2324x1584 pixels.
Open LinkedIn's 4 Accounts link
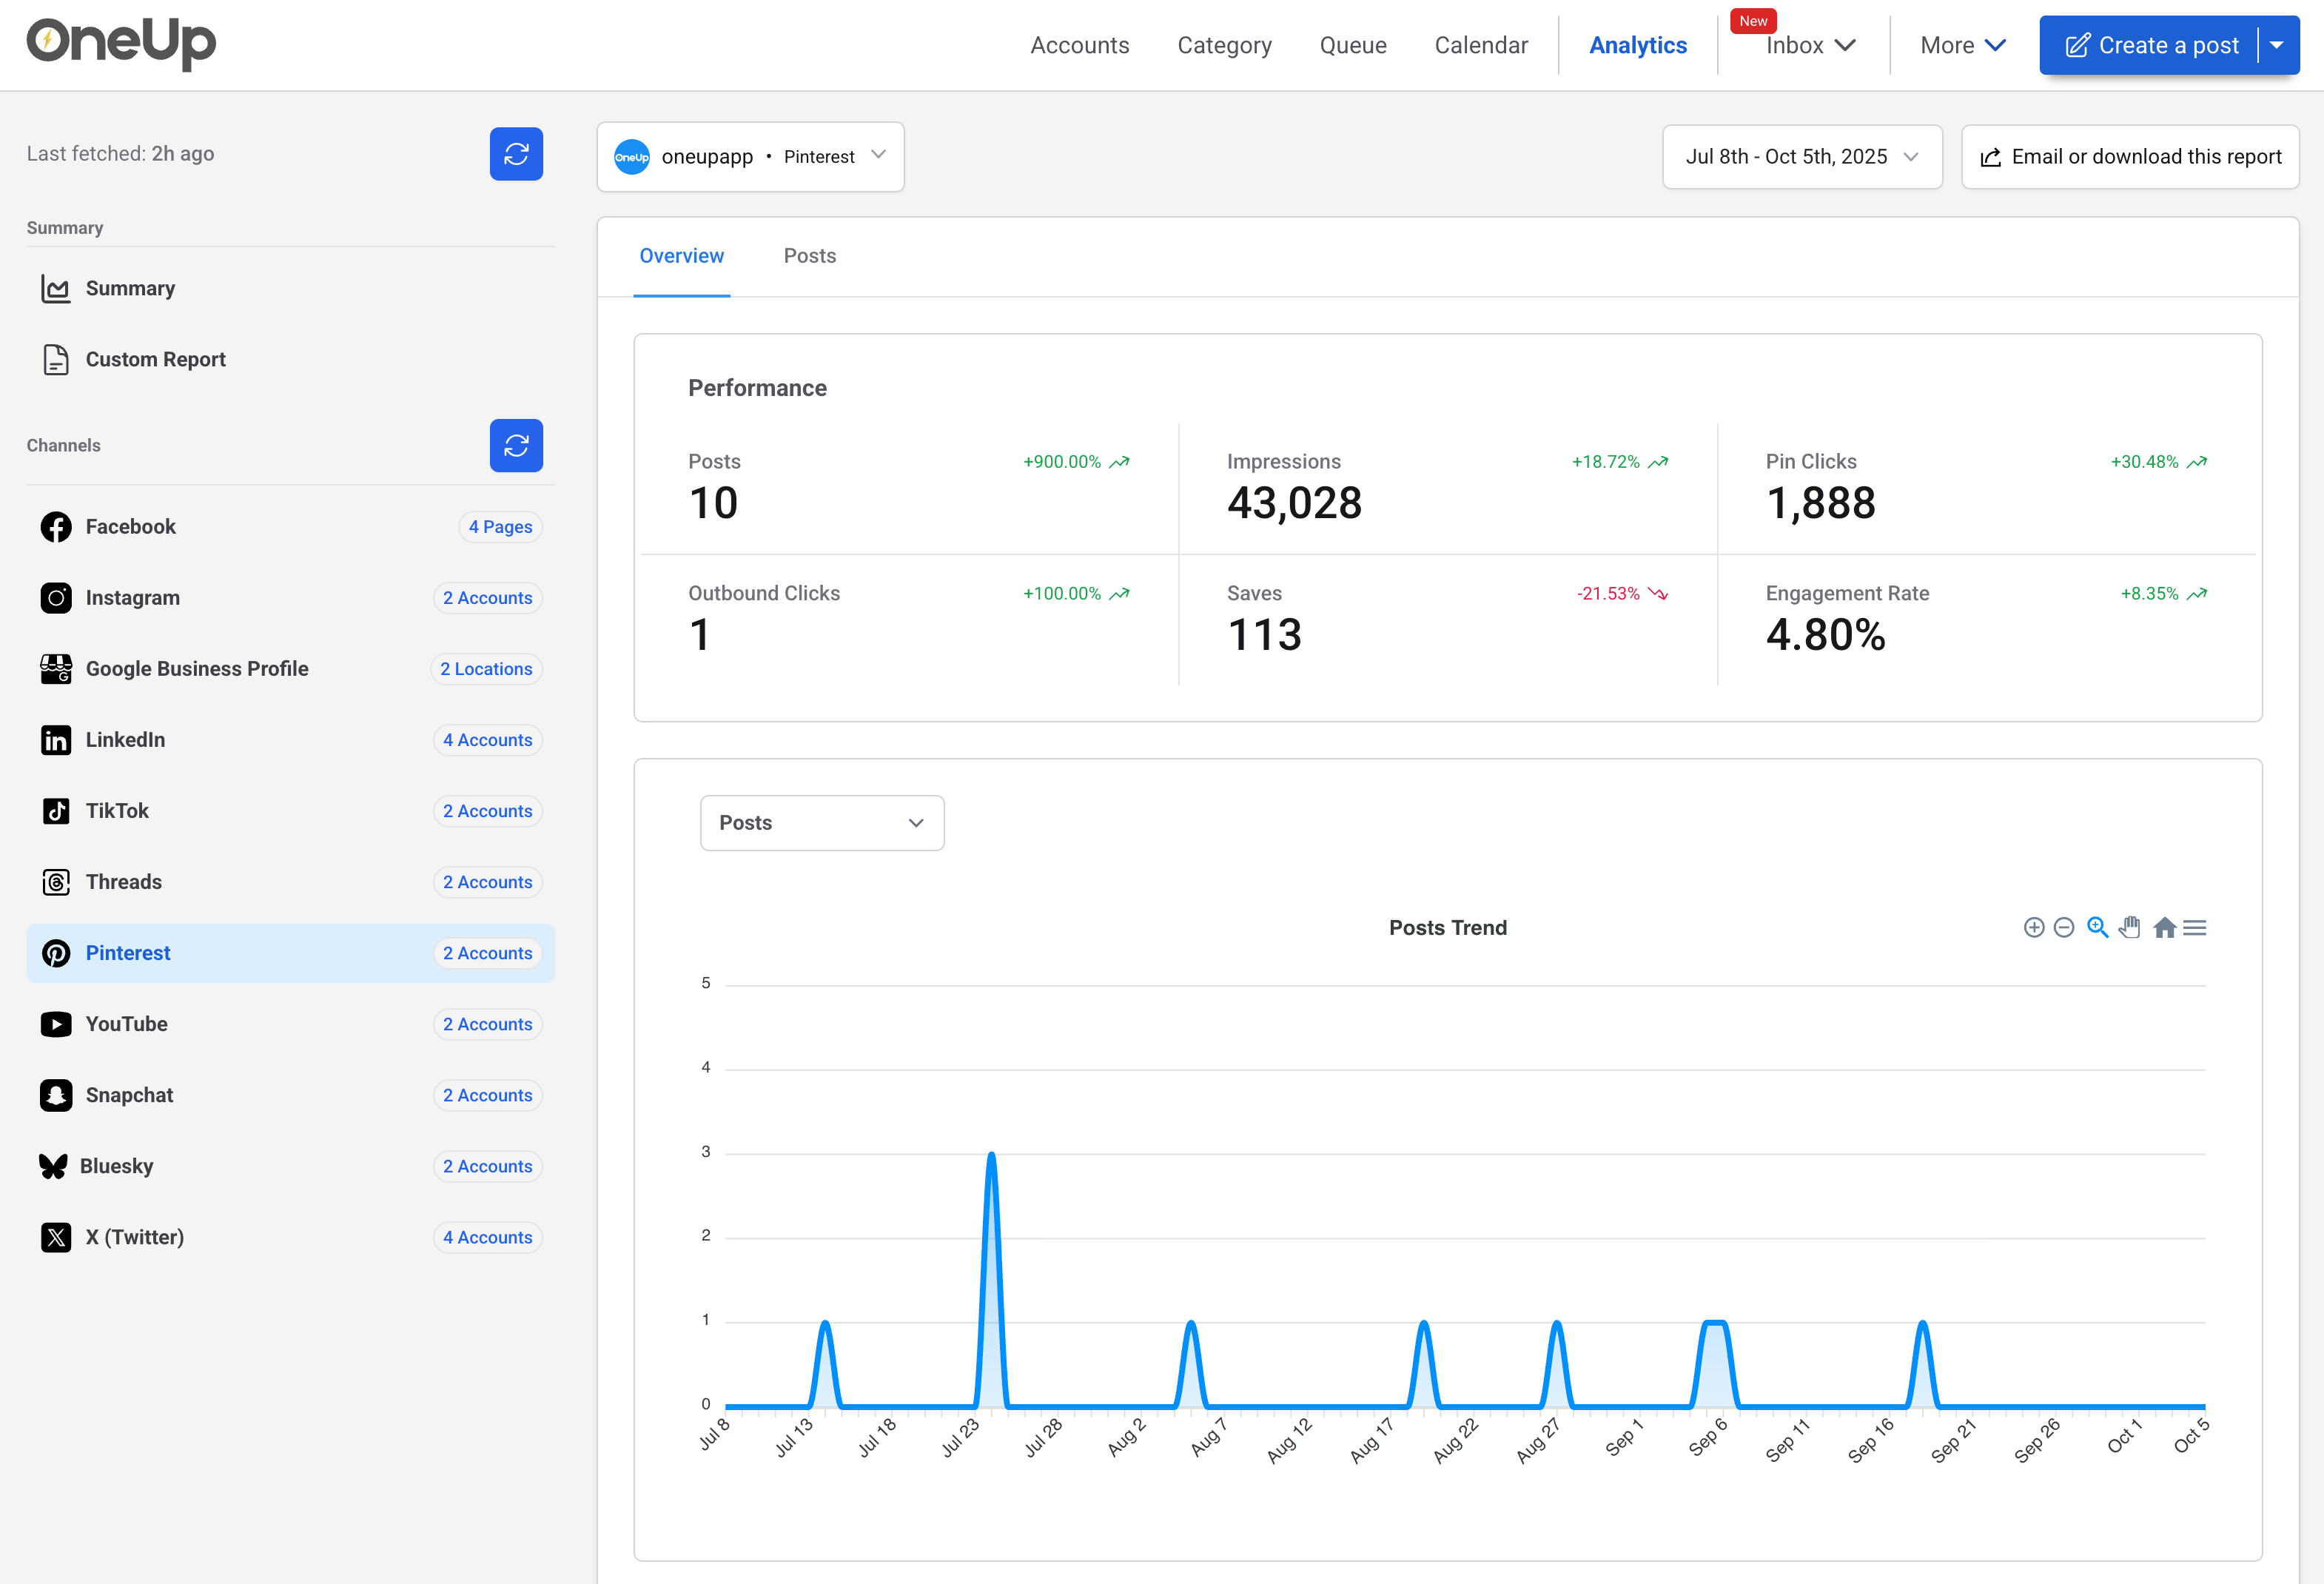487,740
